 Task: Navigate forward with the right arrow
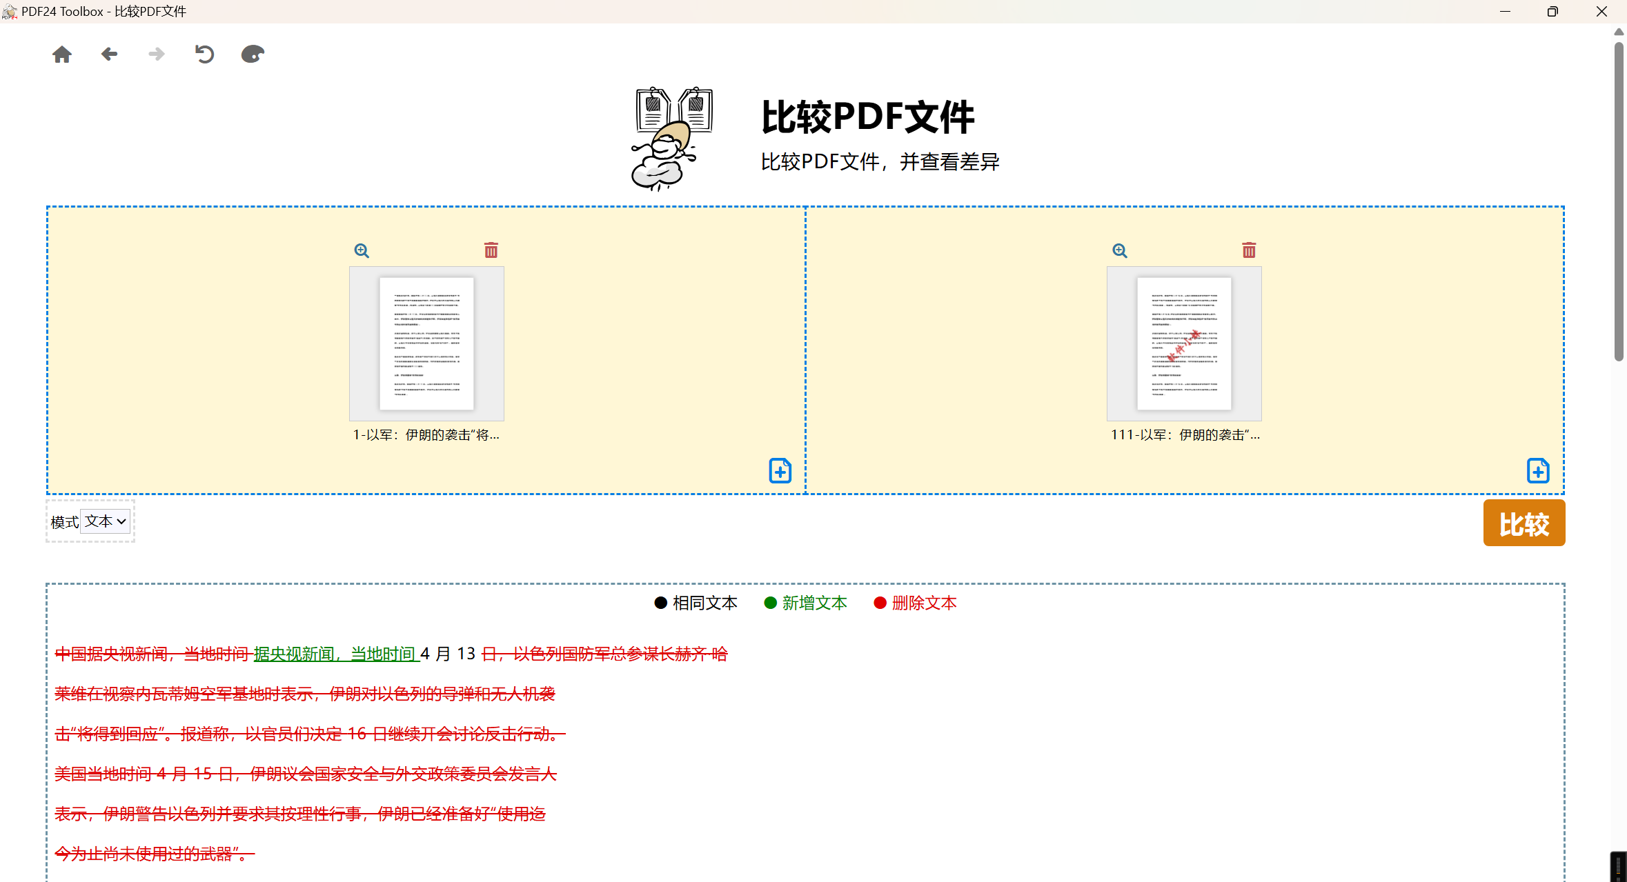[157, 54]
